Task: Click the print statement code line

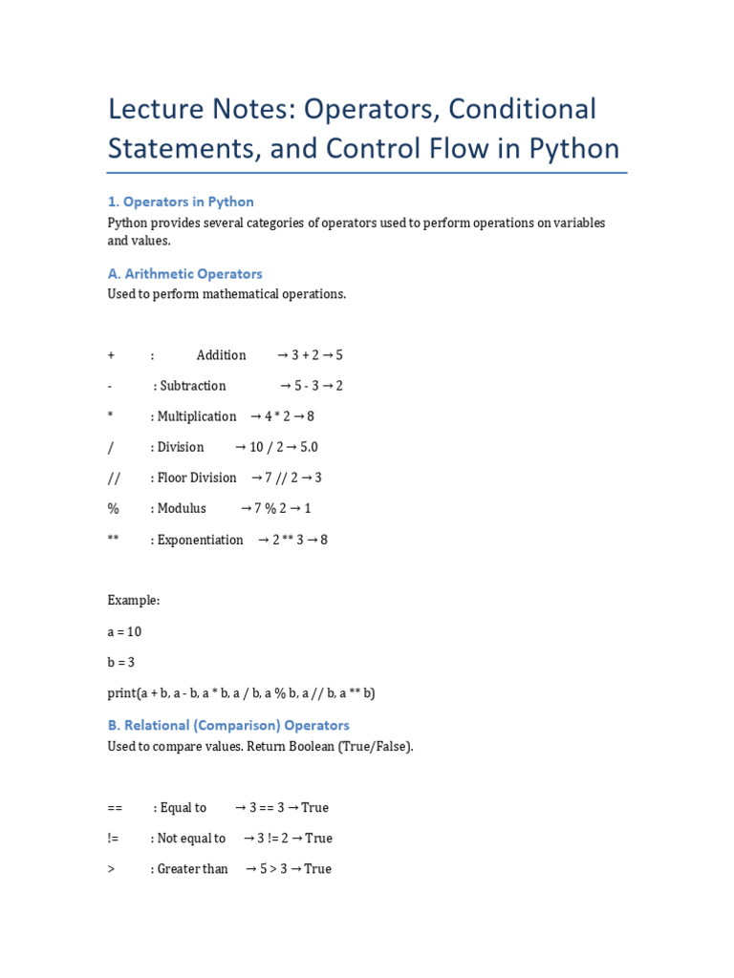Action: [241, 692]
